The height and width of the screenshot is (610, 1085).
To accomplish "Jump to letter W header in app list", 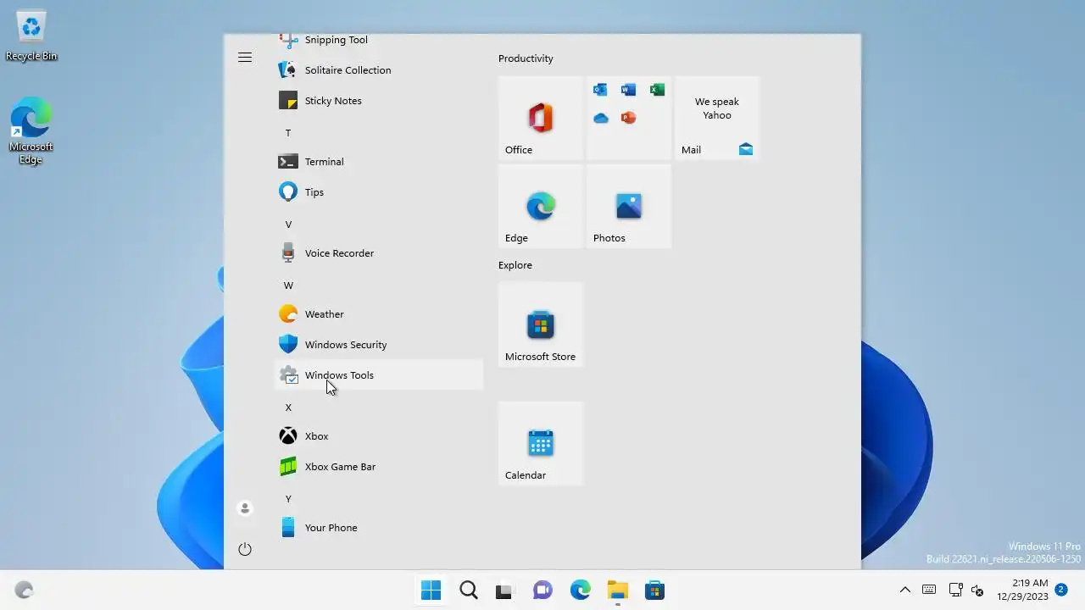I will pos(288,286).
